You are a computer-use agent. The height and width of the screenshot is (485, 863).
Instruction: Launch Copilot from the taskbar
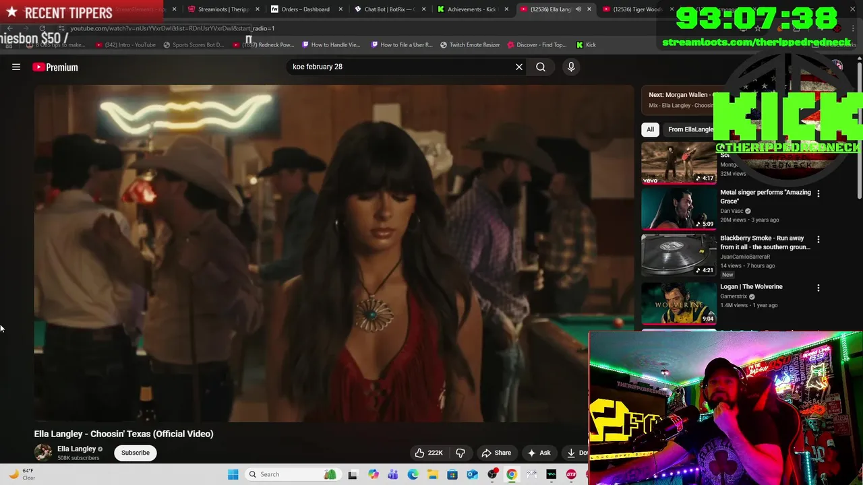[x=373, y=474]
